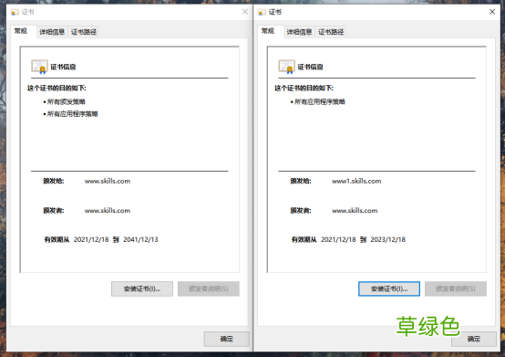Click issuer www.skills.com in right window
The image size is (505, 357).
tap(355, 211)
